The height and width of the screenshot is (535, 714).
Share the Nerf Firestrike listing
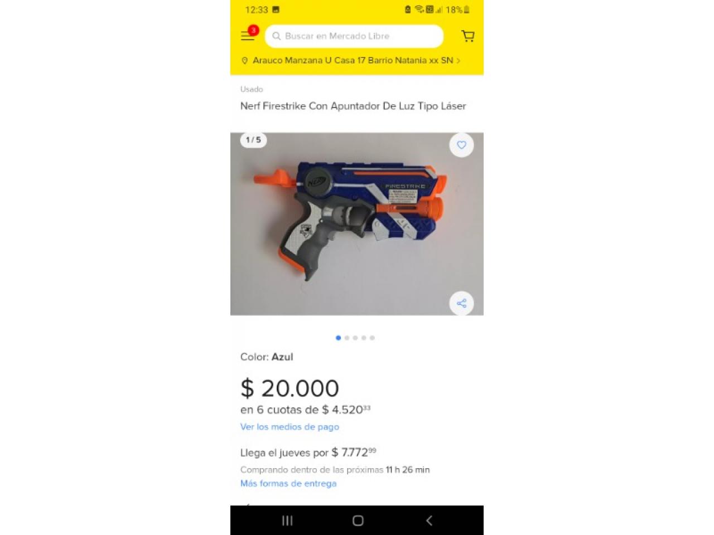461,303
